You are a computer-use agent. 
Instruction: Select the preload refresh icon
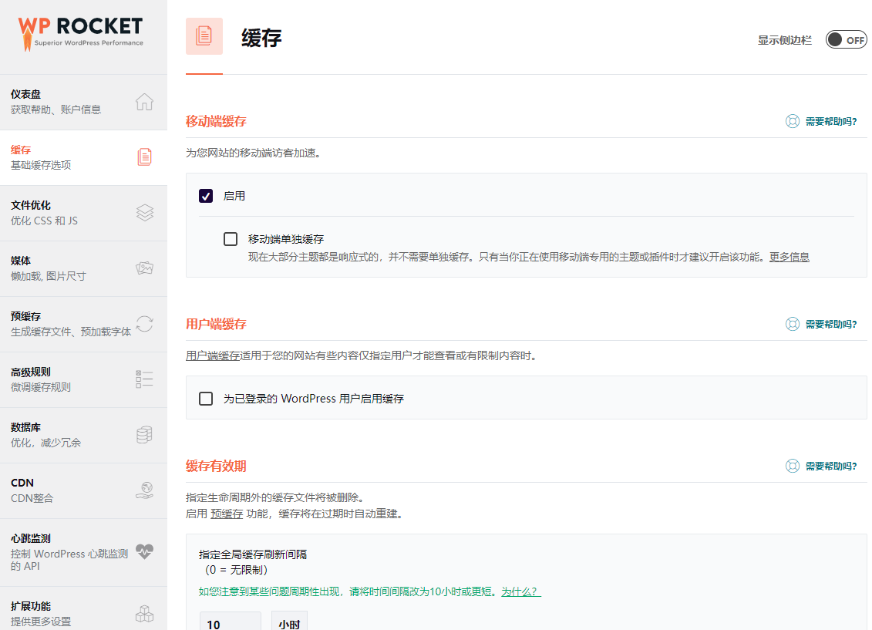click(x=144, y=323)
